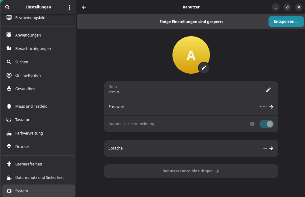
Task: Open the Sprache language row
Action: point(191,148)
